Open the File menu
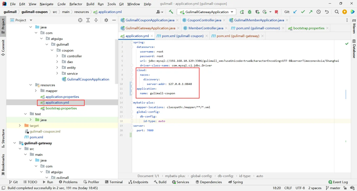 13,4
